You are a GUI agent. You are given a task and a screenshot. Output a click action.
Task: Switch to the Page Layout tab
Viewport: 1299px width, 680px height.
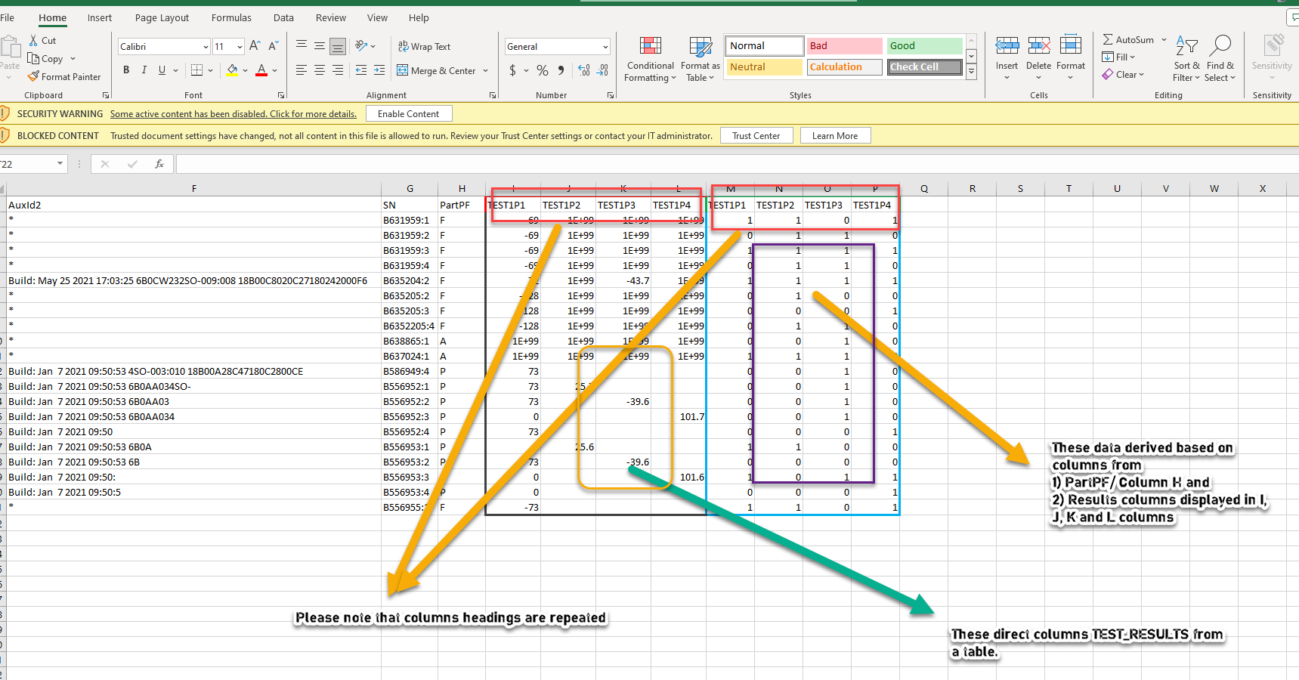click(x=162, y=18)
